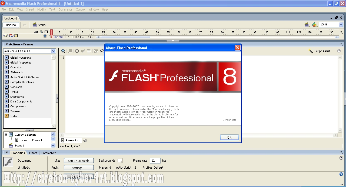This screenshot has width=346, height=187.
Task: Click the Publish Settings... button
Action: click(x=79, y=168)
